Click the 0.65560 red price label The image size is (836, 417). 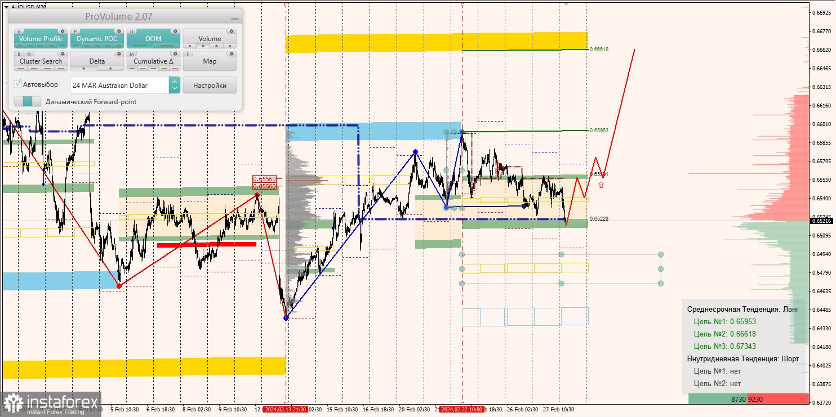[x=264, y=180]
